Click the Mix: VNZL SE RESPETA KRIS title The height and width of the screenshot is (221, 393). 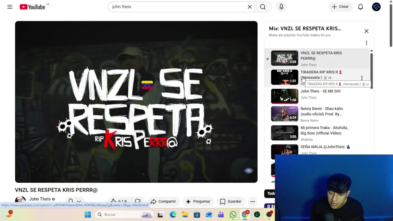pyautogui.click(x=305, y=29)
